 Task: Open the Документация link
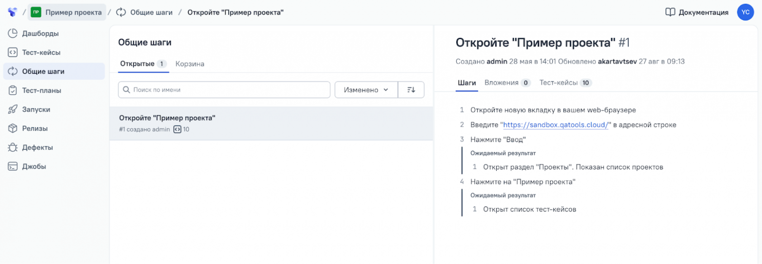[697, 12]
